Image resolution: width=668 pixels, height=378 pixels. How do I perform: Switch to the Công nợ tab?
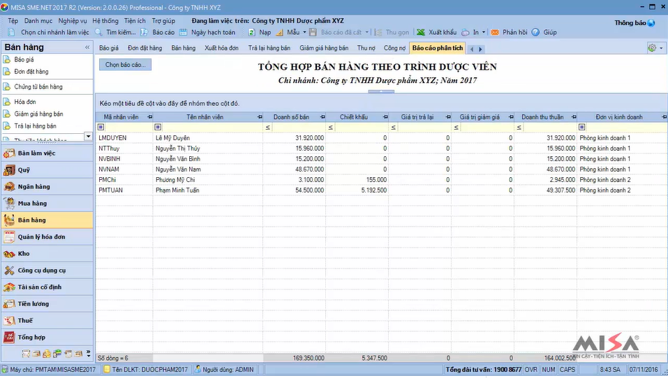click(394, 48)
